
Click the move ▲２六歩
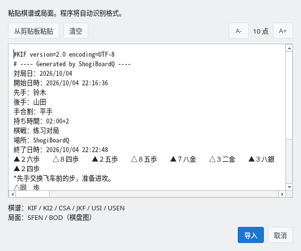pyautogui.click(x=27, y=159)
